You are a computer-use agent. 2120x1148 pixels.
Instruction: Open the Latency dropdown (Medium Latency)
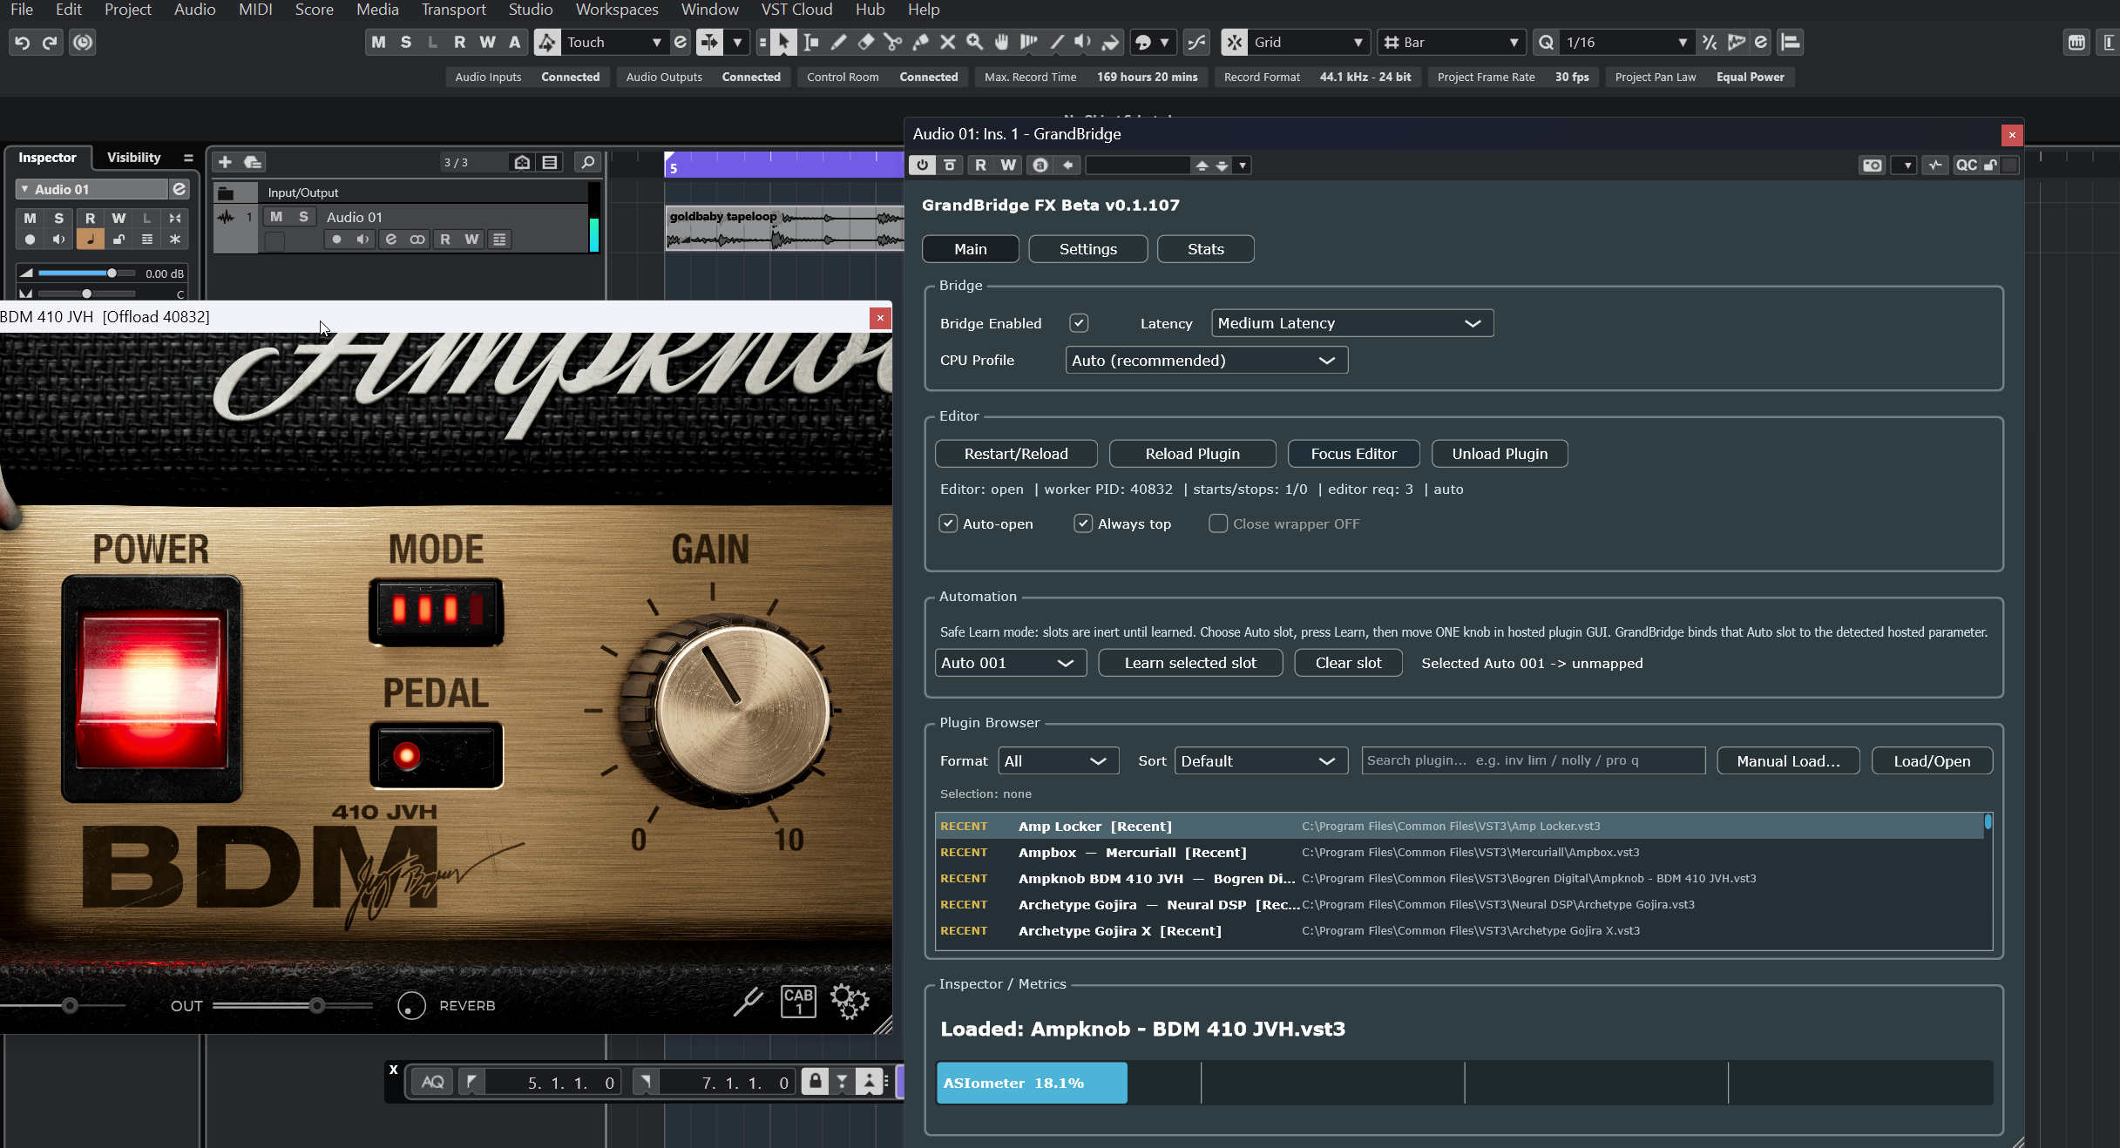click(1351, 323)
